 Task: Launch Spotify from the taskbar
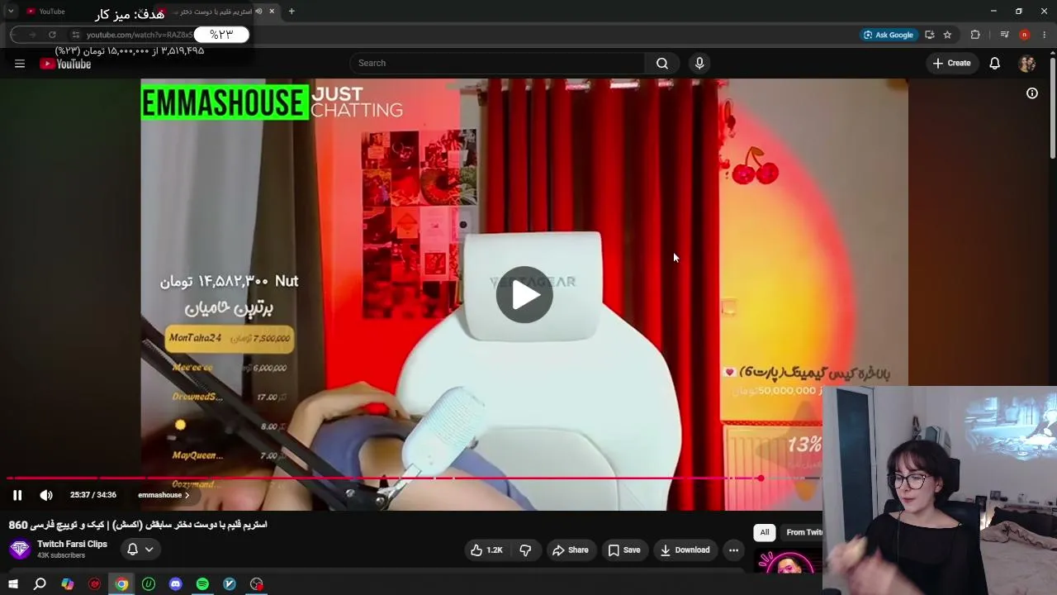[202, 584]
